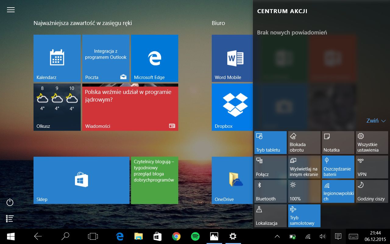Viewport: 390px width, 244px height.
Task: Toggle Tryb tabletu quick action
Action: (271, 142)
